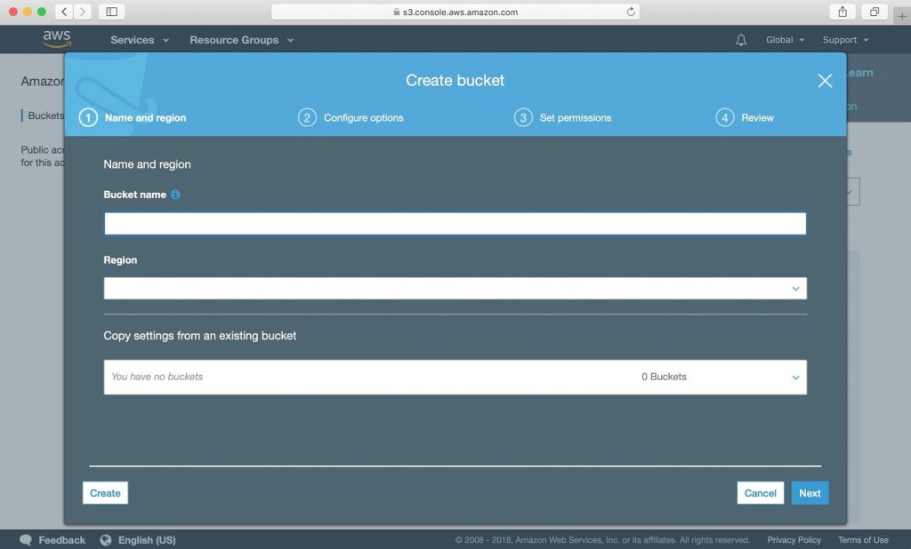Click the AWS logo in the header
The width and height of the screenshot is (911, 549).
pos(57,38)
